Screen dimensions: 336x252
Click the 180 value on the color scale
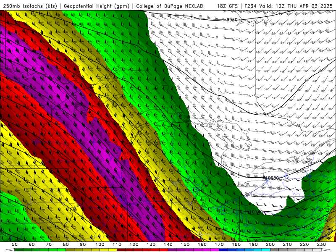[x=236, y=244]
